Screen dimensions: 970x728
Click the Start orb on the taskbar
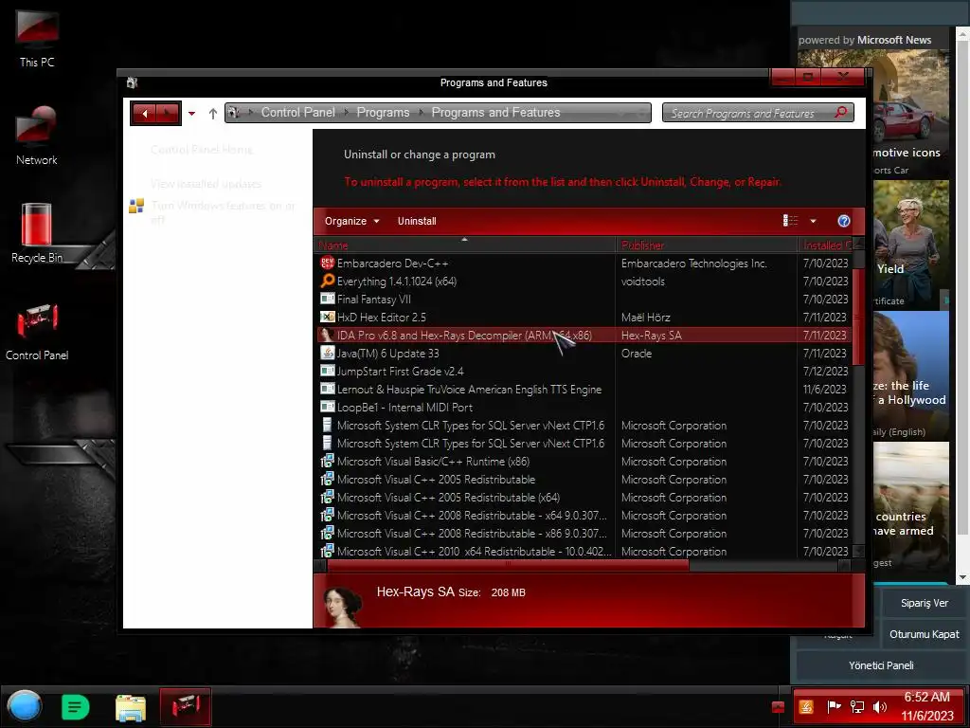pyautogui.click(x=25, y=706)
